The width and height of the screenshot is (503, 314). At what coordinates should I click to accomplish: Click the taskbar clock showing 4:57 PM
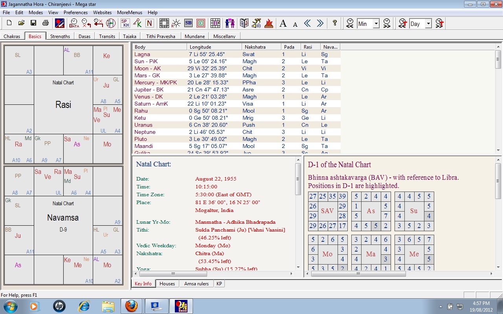click(481, 306)
